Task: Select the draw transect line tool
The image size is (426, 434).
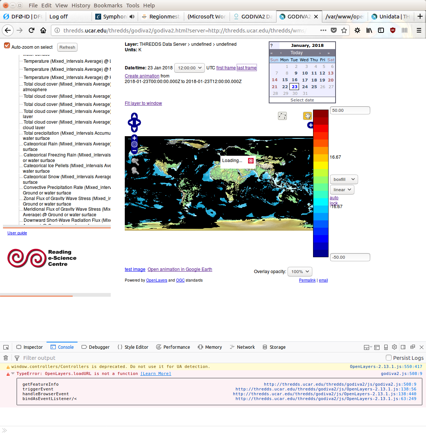Action: click(x=282, y=116)
